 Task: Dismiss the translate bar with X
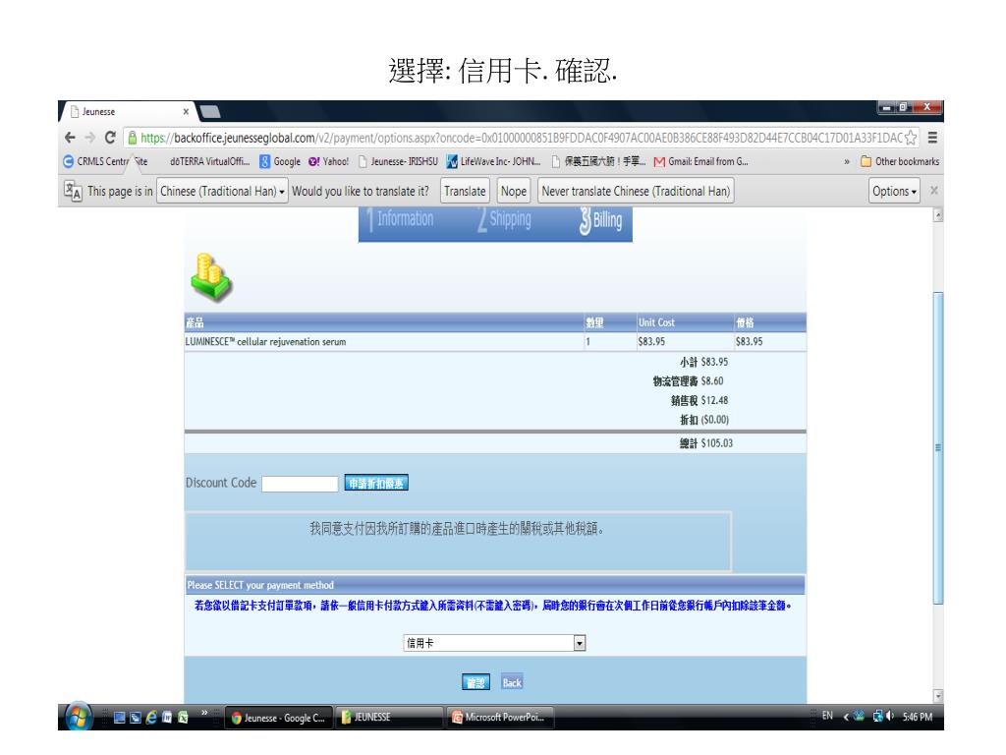pos(933,191)
